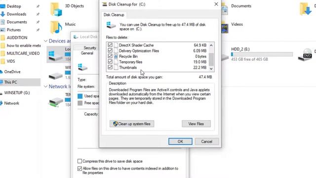Viewport: 316px width, 178px height.
Task: Click the Recycle Bin file type icon
Action: (x=116, y=56)
